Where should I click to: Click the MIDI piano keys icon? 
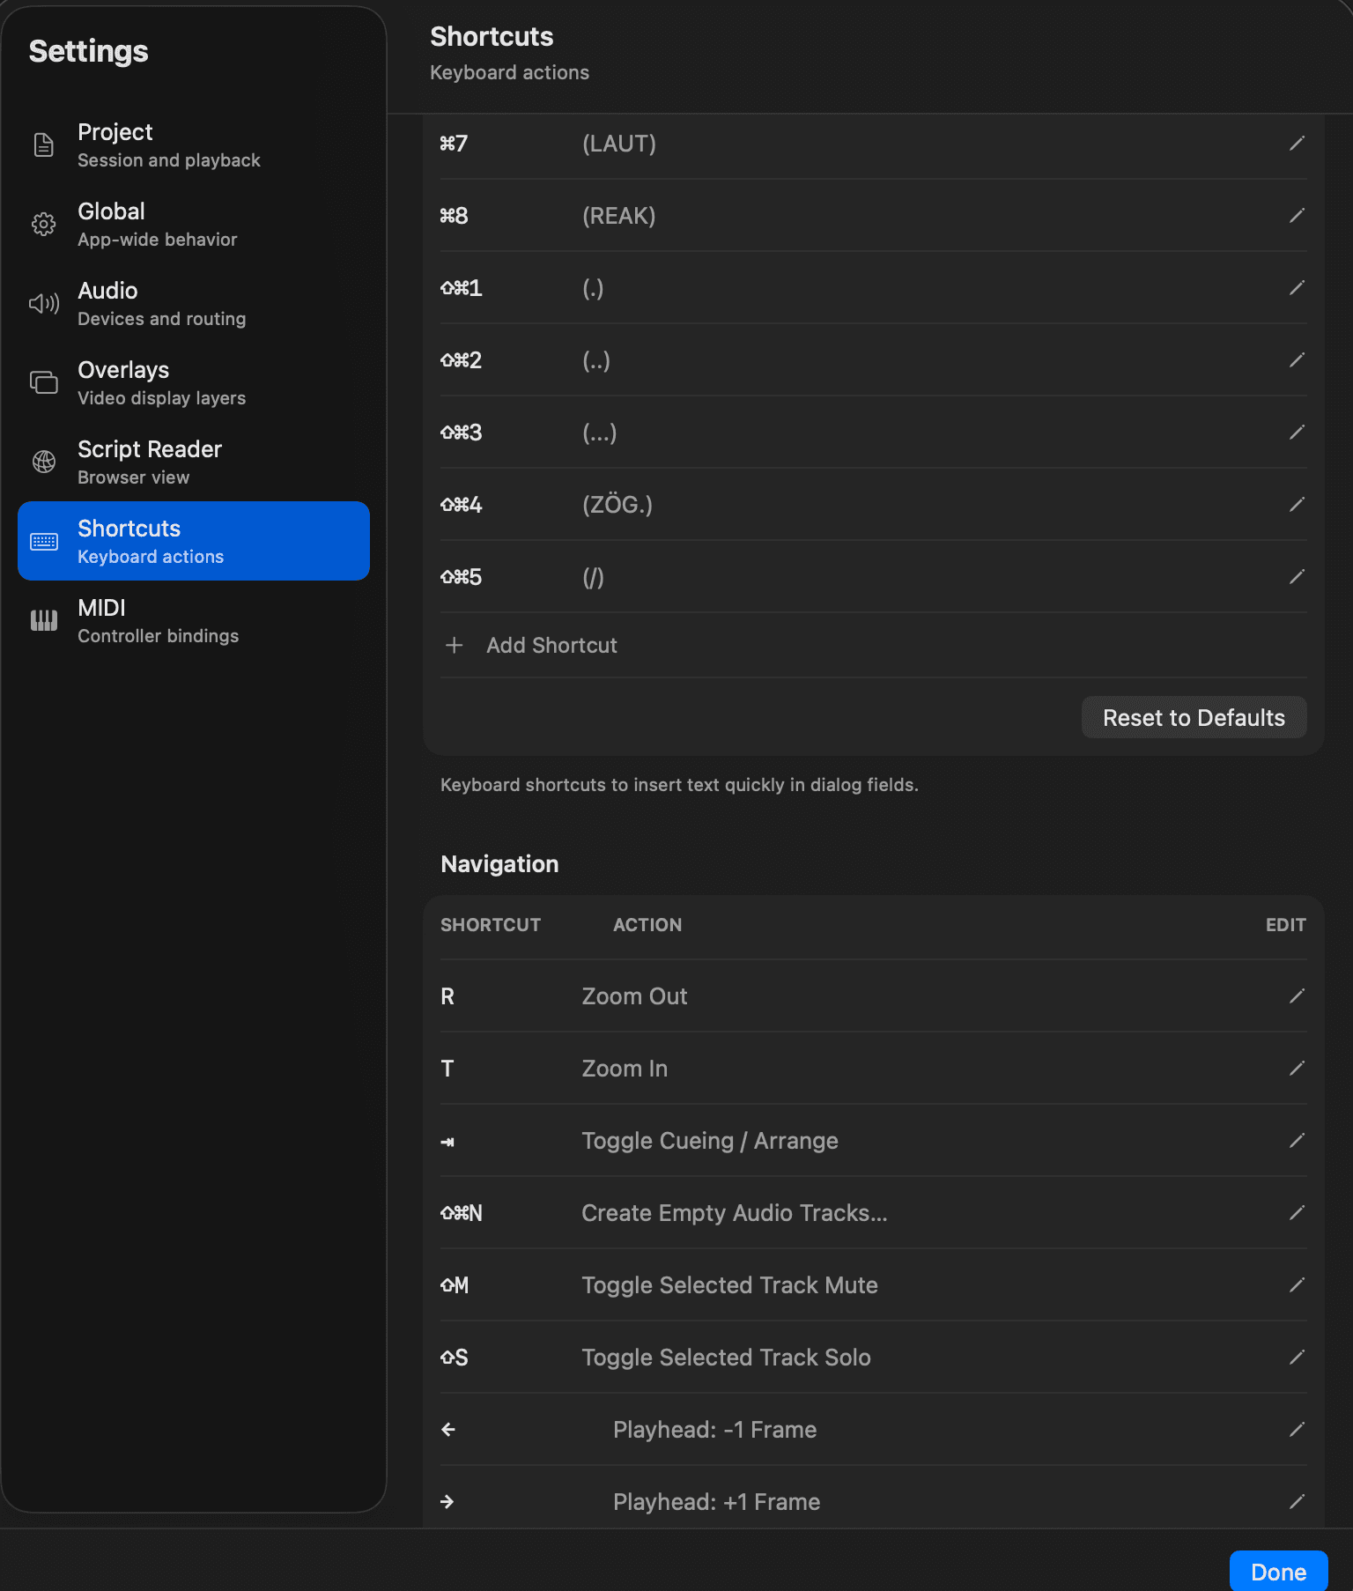pos(44,620)
